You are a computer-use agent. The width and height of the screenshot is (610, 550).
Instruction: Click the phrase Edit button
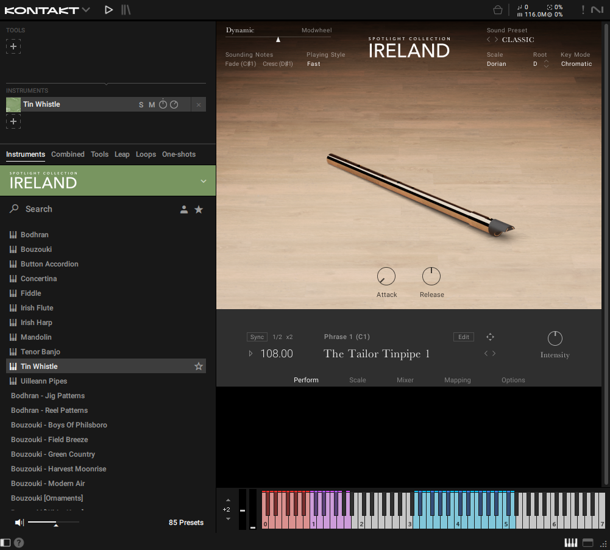pos(464,337)
